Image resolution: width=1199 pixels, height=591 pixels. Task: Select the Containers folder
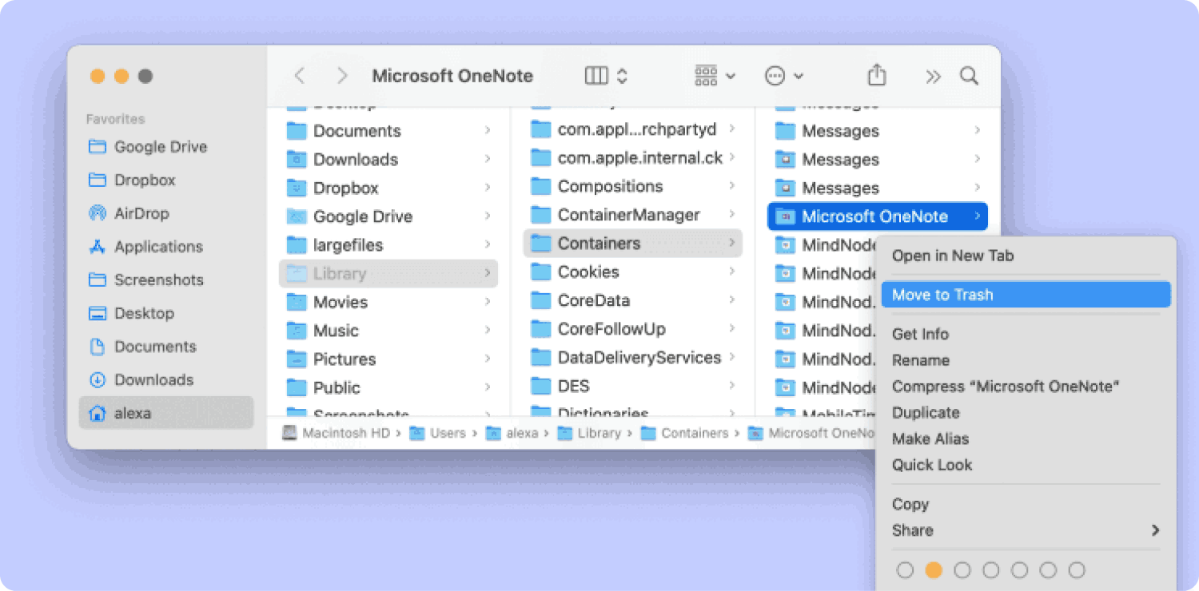pos(633,244)
